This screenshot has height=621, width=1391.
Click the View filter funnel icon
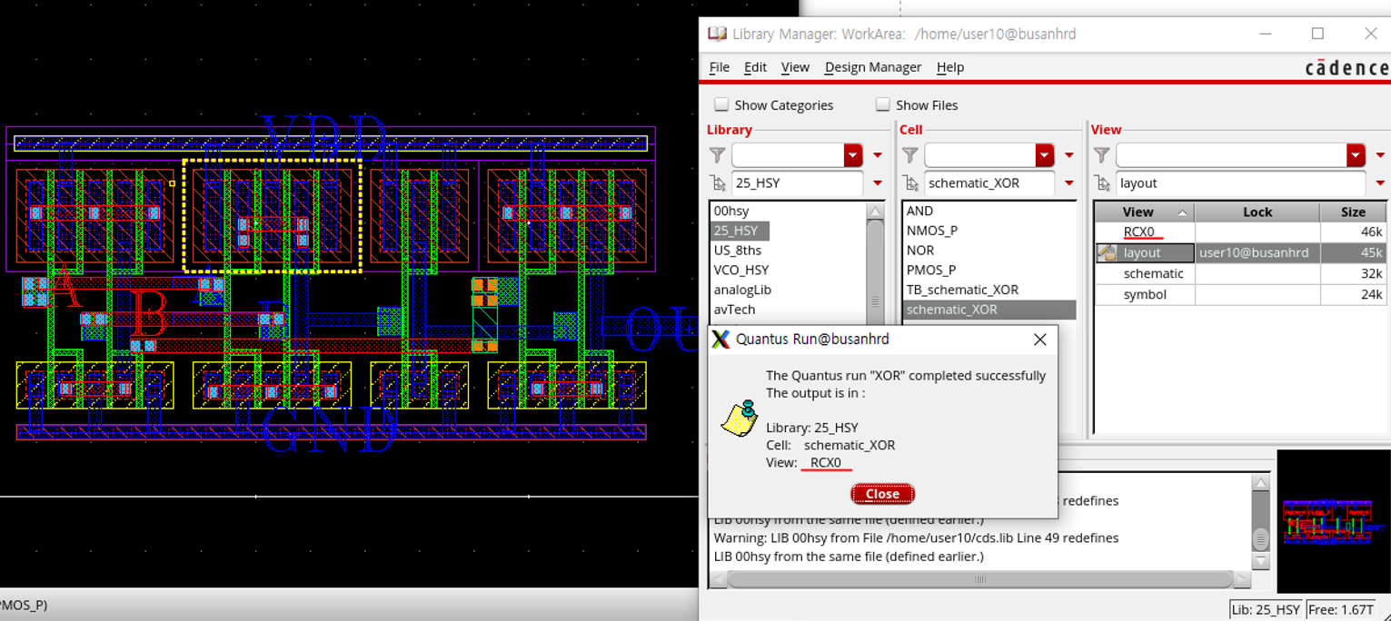click(1101, 155)
